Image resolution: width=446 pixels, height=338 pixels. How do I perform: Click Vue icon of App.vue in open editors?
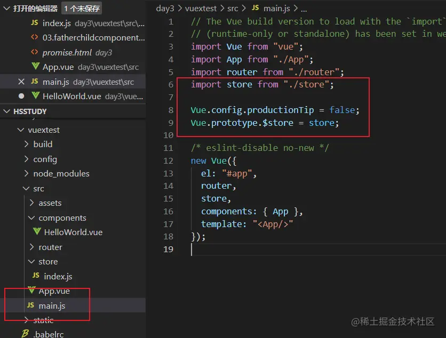[36, 67]
